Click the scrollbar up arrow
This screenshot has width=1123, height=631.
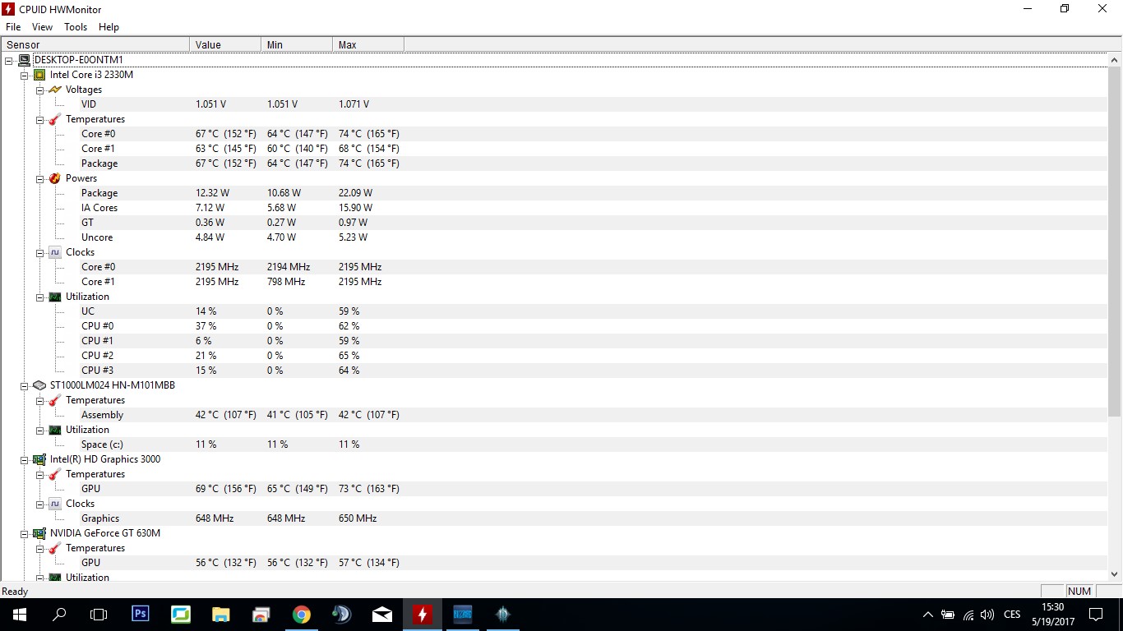[1115, 60]
